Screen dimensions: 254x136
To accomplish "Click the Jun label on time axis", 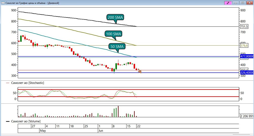I will click(x=101, y=130).
